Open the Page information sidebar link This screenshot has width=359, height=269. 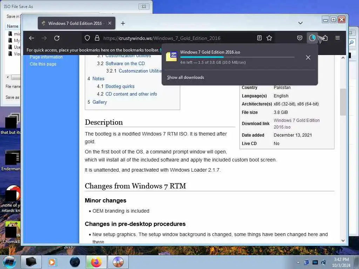point(46,57)
